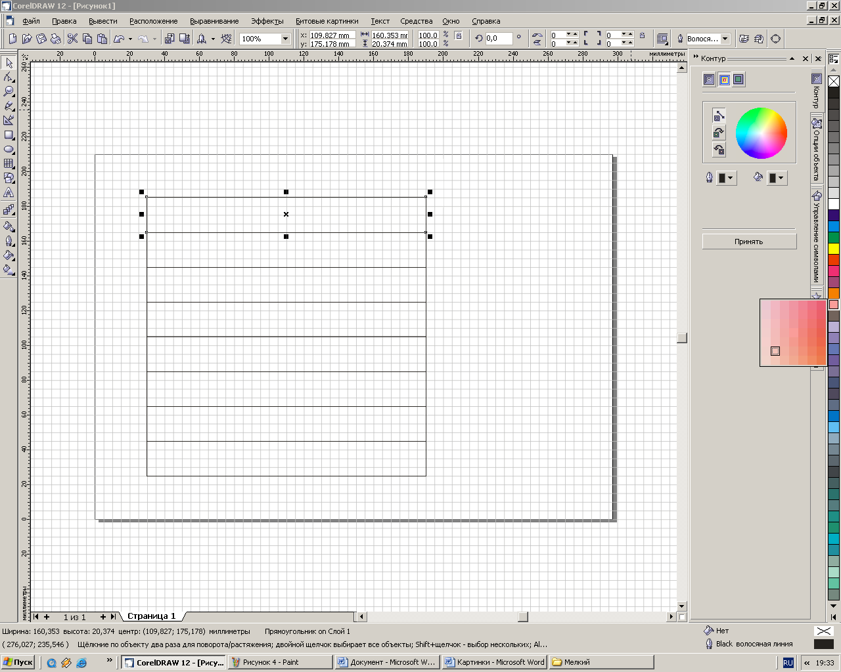Open the Мелкий folder taskbar button

[601, 662]
